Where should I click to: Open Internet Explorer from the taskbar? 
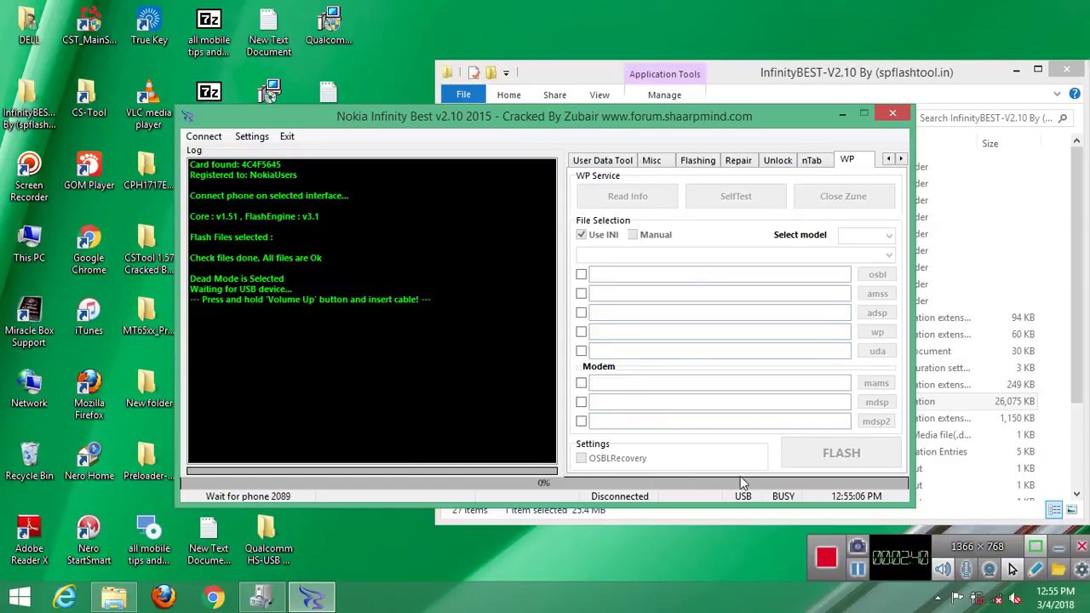(65, 597)
